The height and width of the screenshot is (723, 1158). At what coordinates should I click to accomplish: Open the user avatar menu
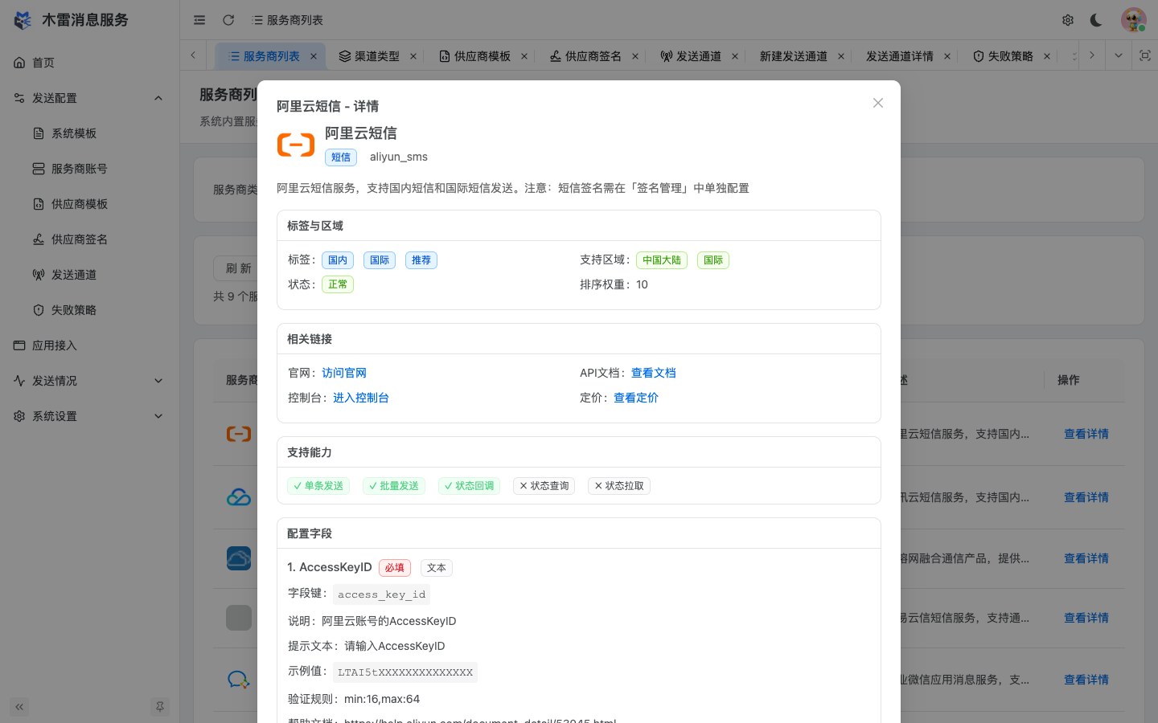click(x=1134, y=20)
